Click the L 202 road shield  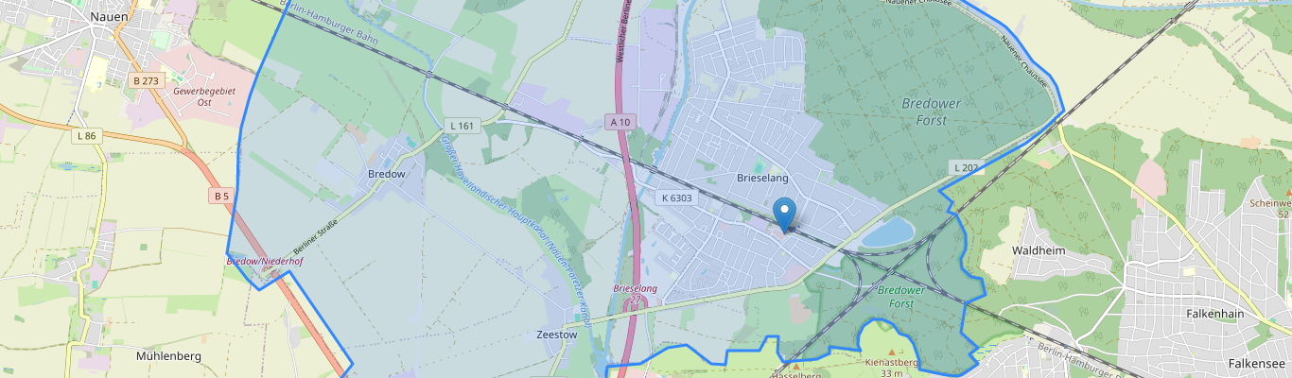pyautogui.click(x=966, y=167)
